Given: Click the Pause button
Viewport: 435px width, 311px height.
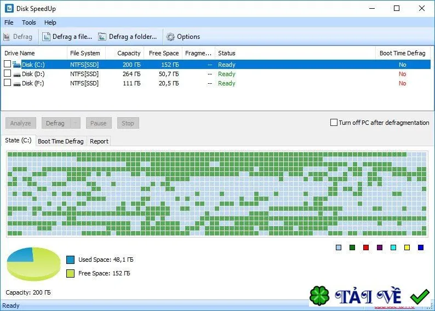Looking at the screenshot, I should click(x=99, y=123).
